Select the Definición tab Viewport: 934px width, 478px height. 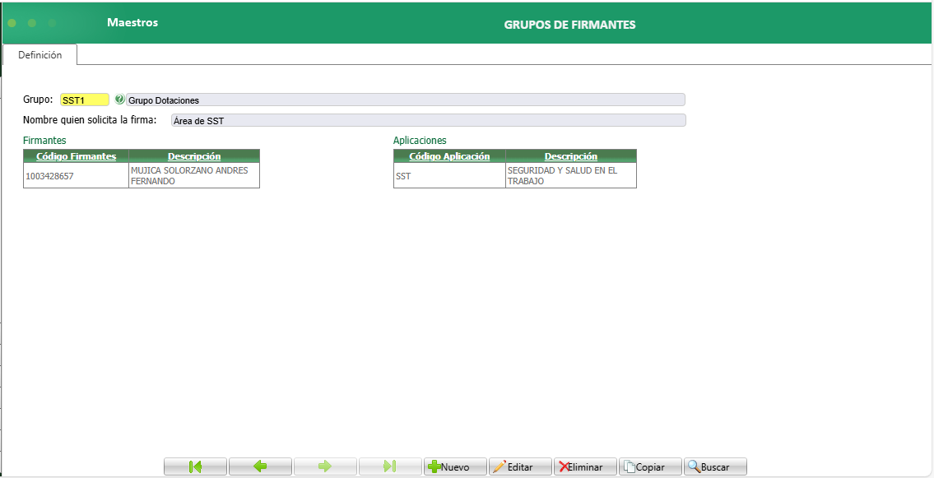click(x=39, y=55)
